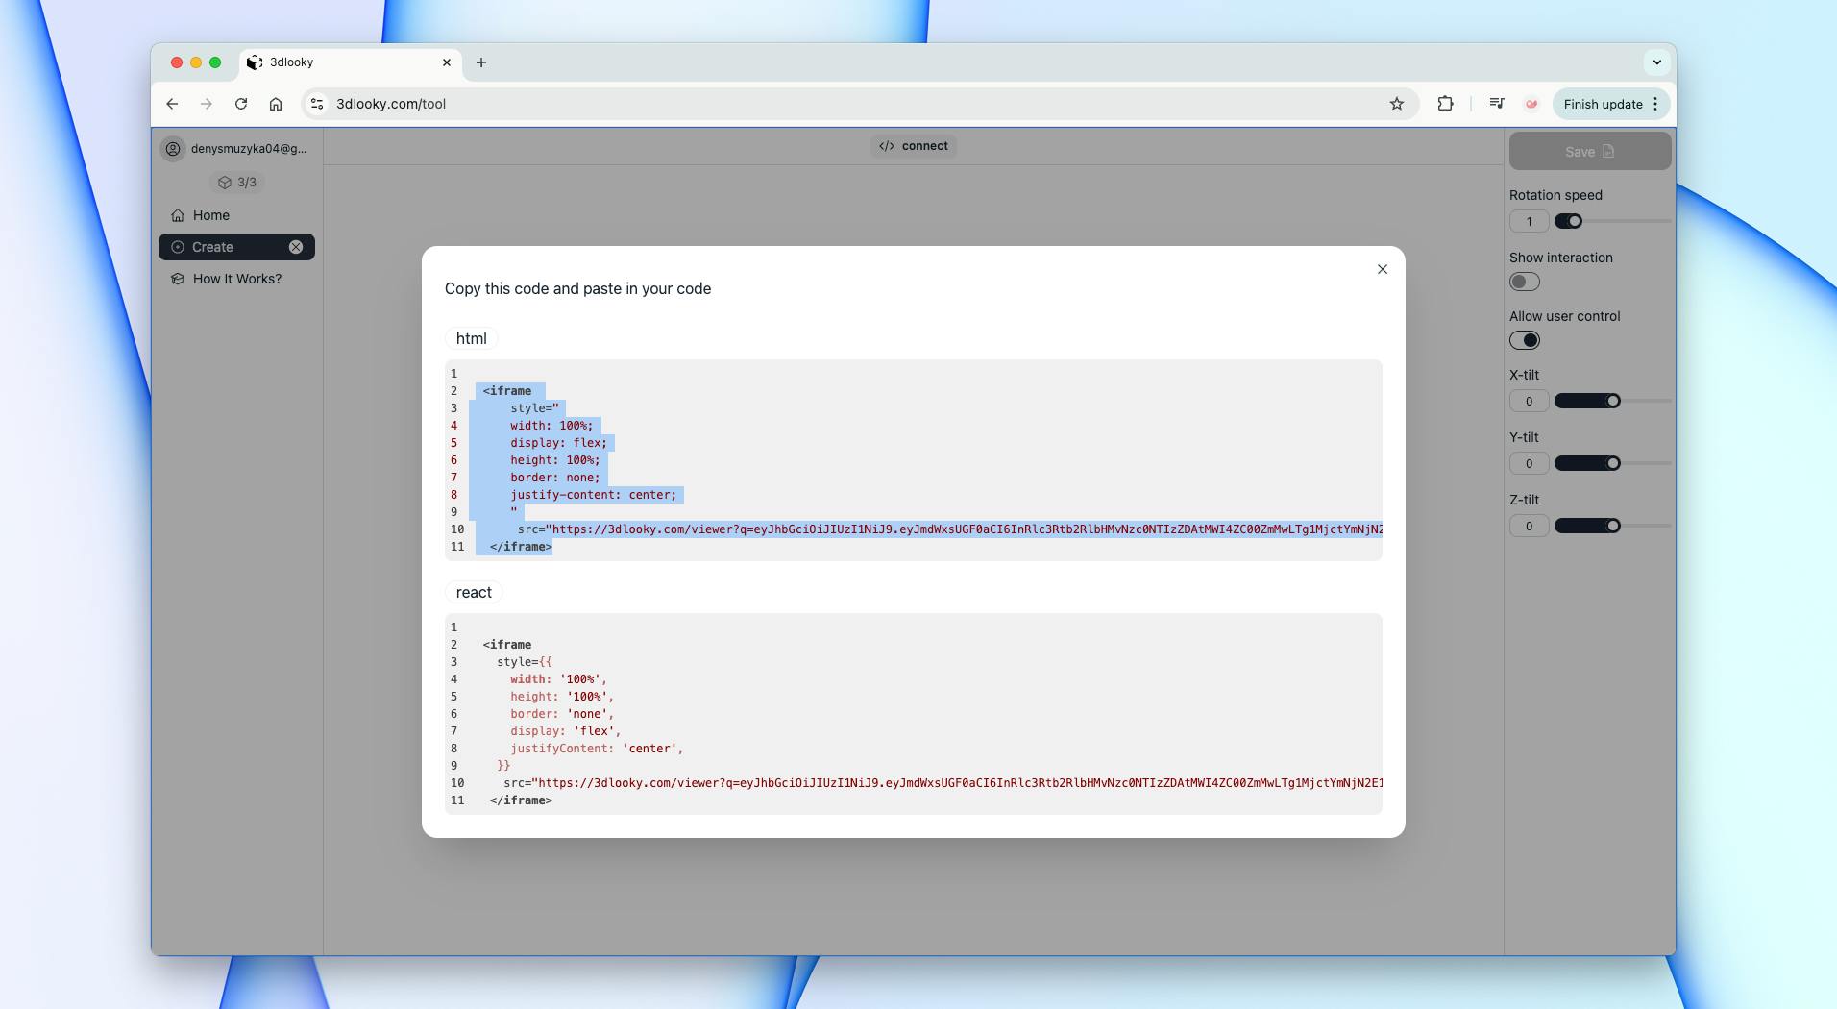Click Copy this code dialog heading
1837x1009 pixels.
[x=577, y=288]
